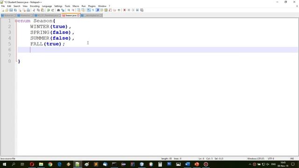Save the file using Save icon
299x168 pixels.
point(11,10)
